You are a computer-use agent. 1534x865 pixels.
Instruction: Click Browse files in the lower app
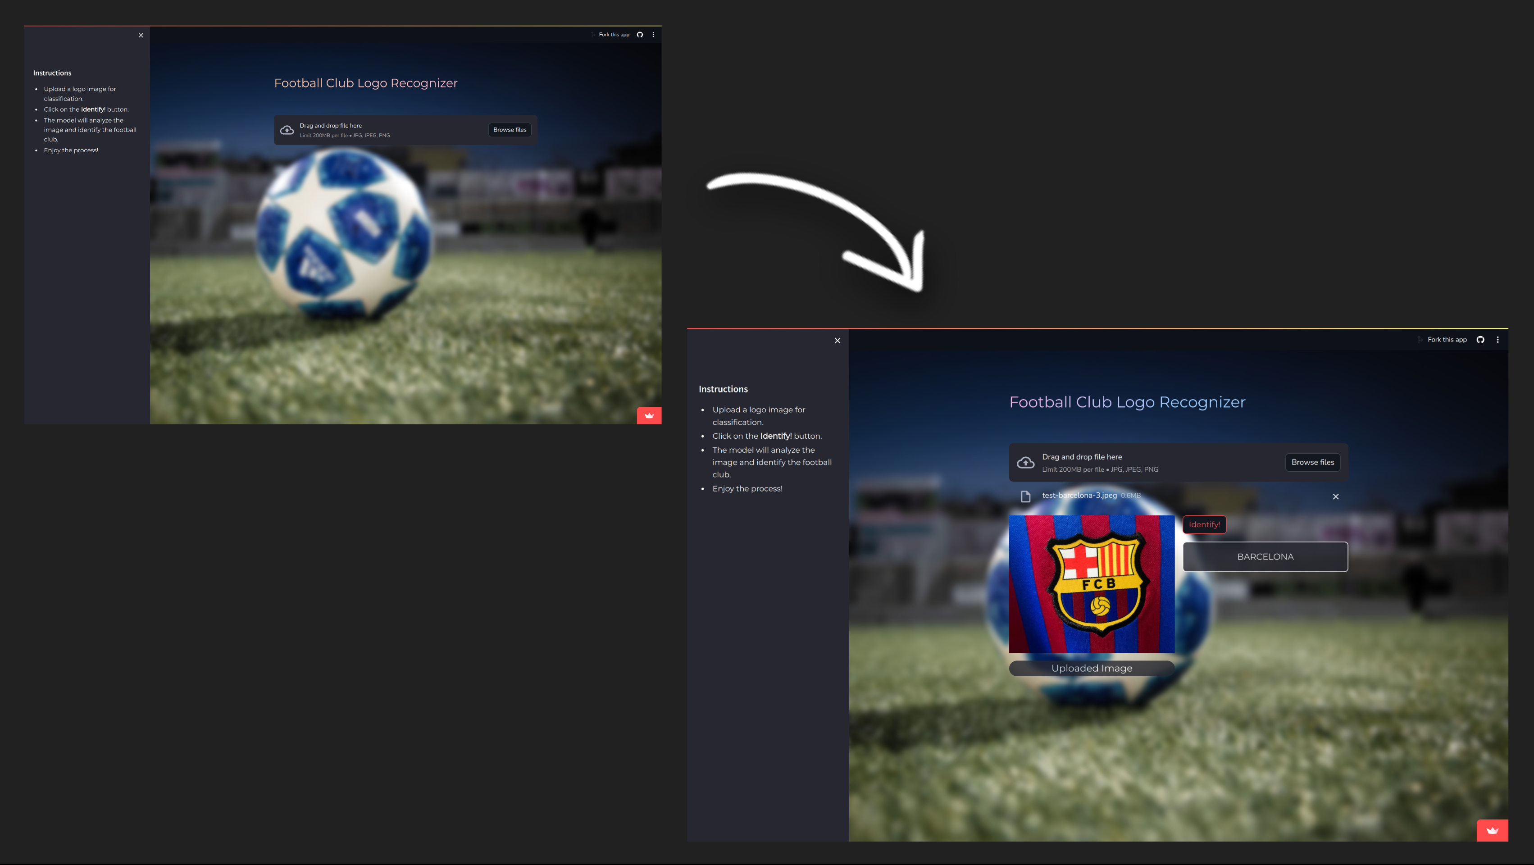pos(1312,463)
